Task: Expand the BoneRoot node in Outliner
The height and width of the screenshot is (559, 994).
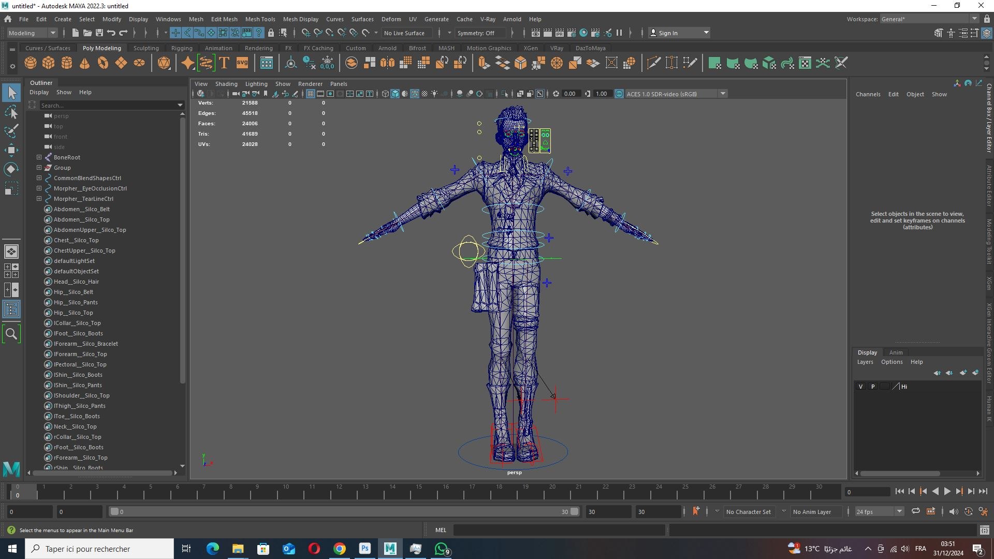Action: click(x=39, y=157)
